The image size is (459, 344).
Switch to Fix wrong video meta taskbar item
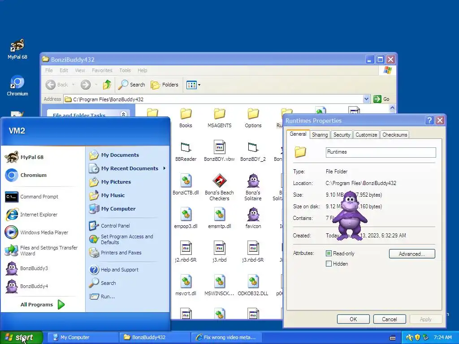coord(227,337)
